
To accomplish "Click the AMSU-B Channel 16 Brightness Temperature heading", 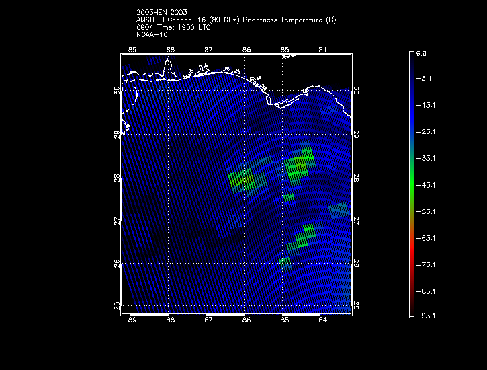I will coord(236,20).
